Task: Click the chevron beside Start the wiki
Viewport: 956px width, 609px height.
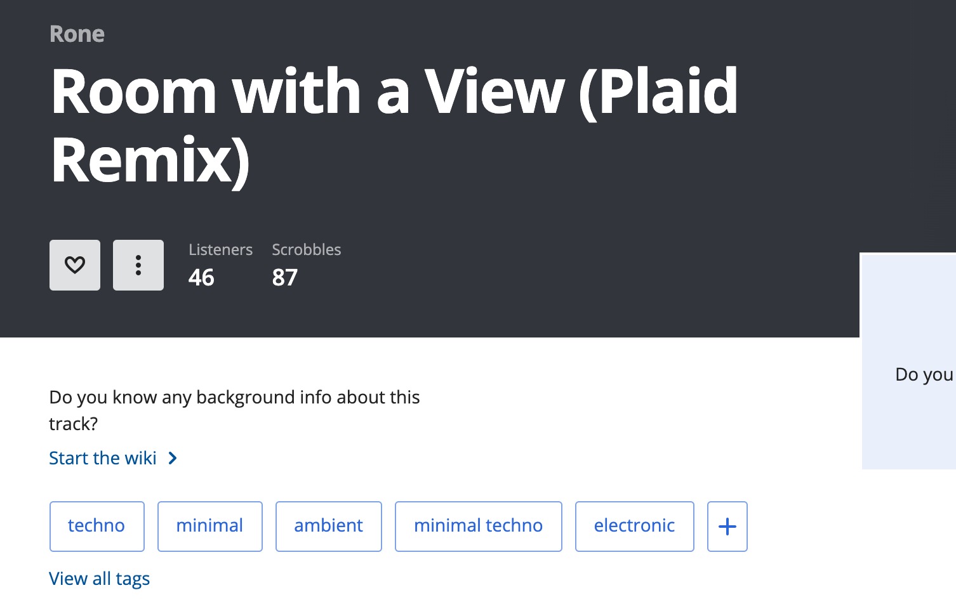Action: tap(173, 458)
